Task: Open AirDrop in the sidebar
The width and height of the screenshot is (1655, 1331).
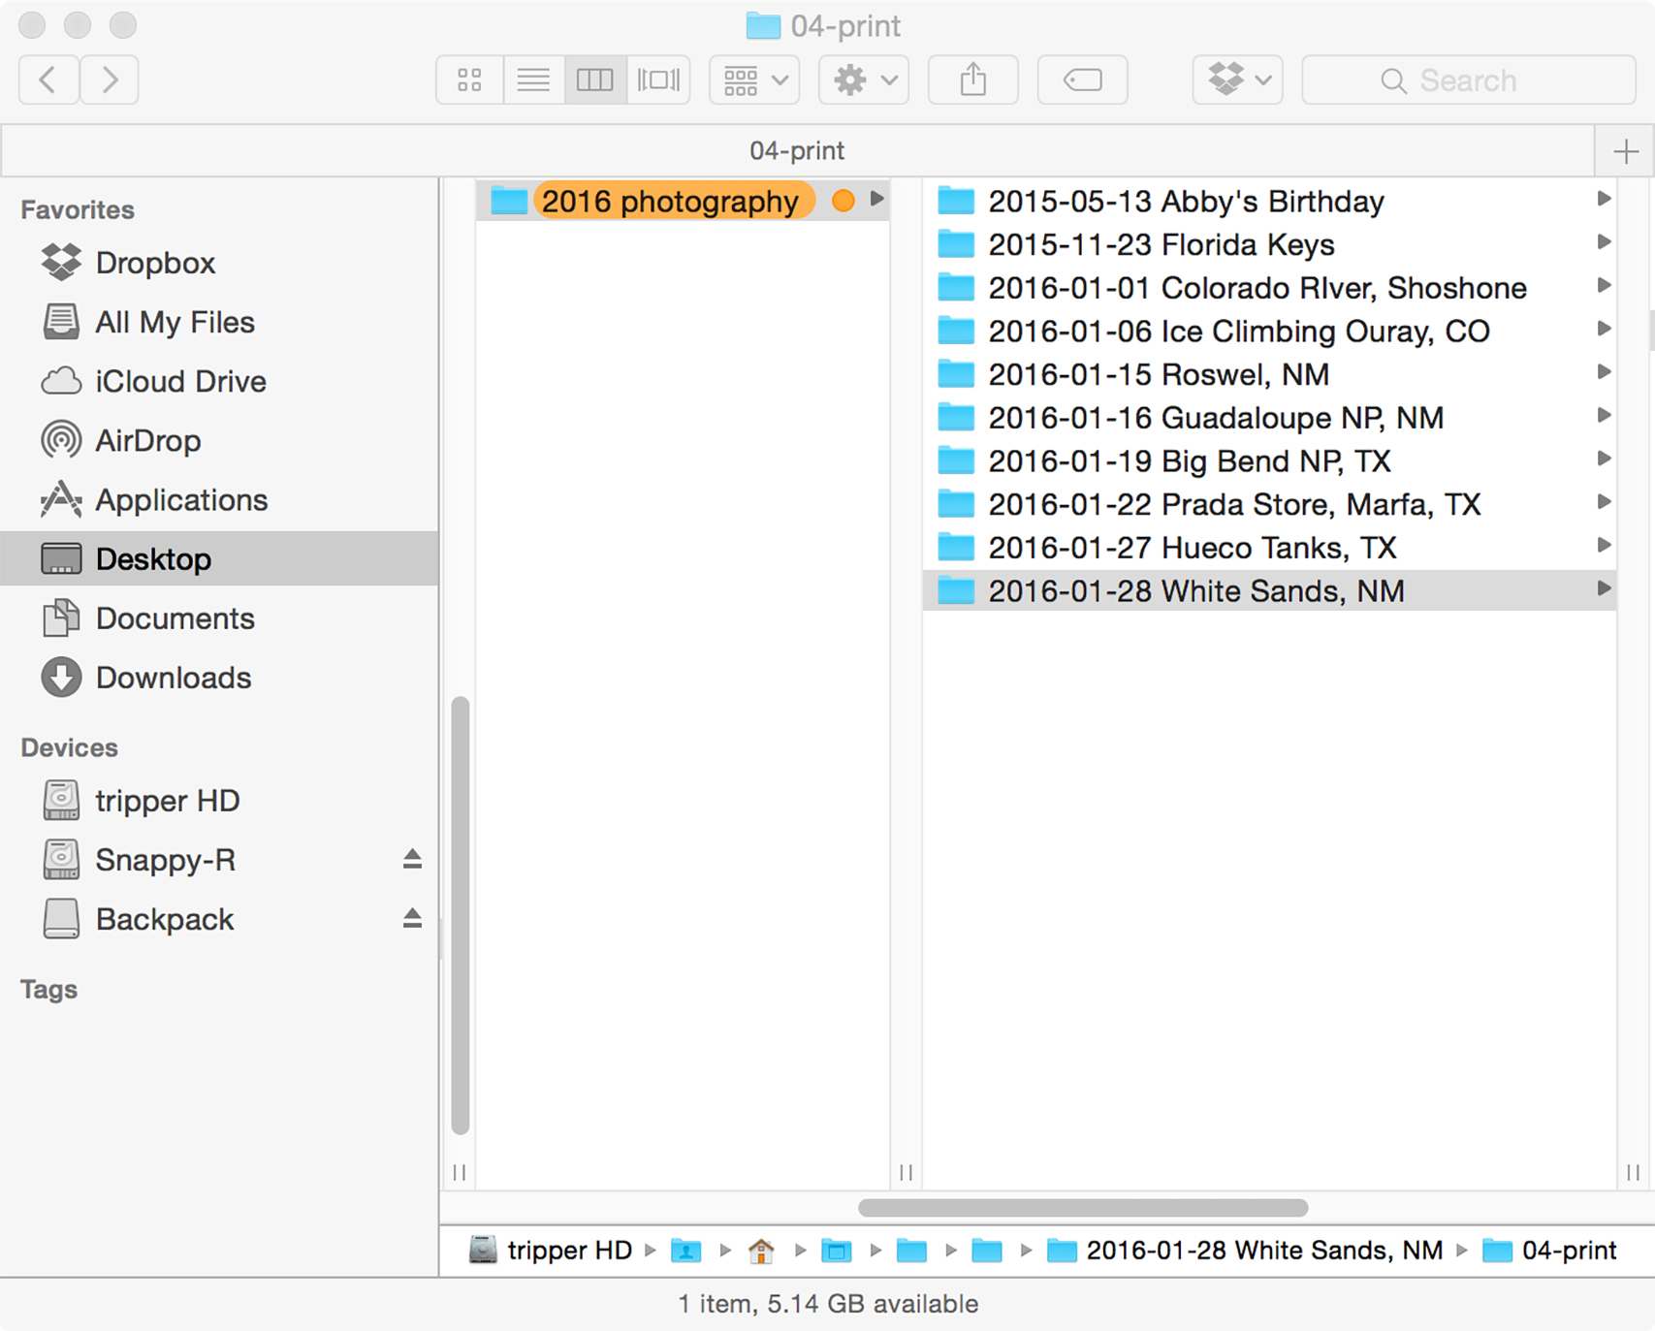Action: coord(147,441)
